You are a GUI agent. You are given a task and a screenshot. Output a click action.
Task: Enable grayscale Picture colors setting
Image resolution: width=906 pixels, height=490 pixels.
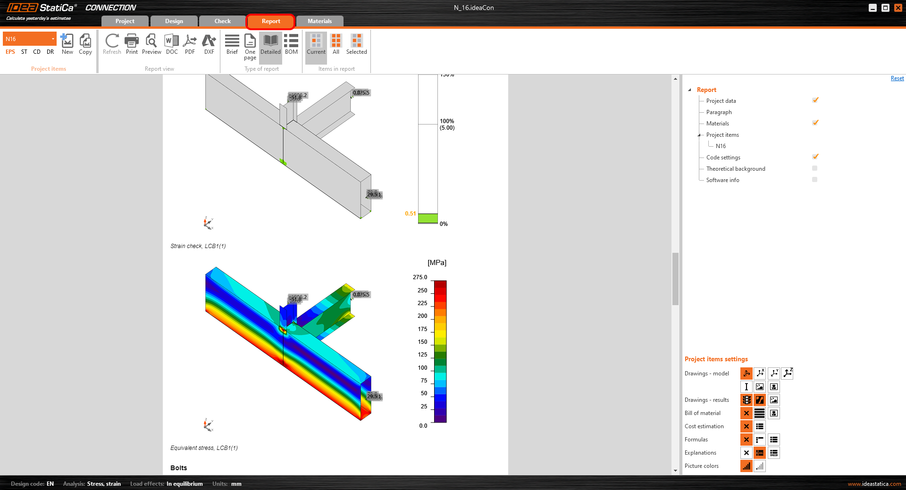point(760,466)
